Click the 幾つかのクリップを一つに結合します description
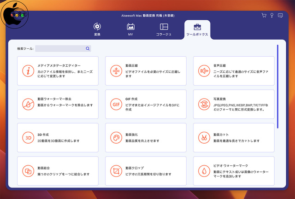 [x=64, y=174]
